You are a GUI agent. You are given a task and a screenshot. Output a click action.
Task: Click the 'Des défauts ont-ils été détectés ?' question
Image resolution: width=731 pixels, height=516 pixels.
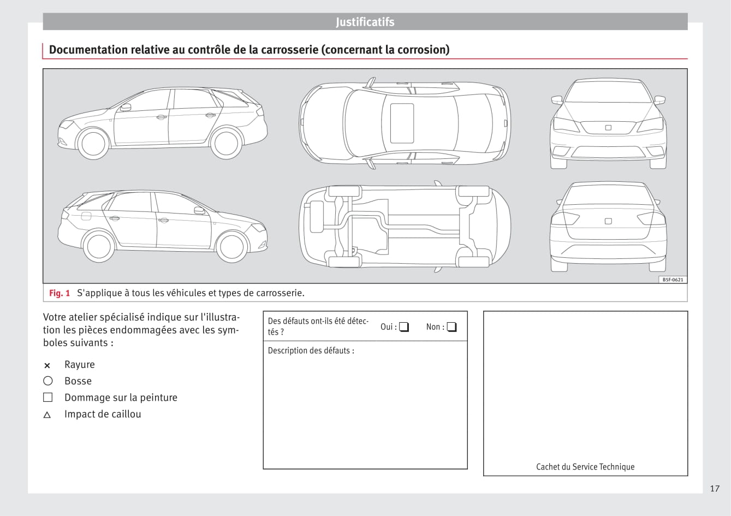coord(318,327)
